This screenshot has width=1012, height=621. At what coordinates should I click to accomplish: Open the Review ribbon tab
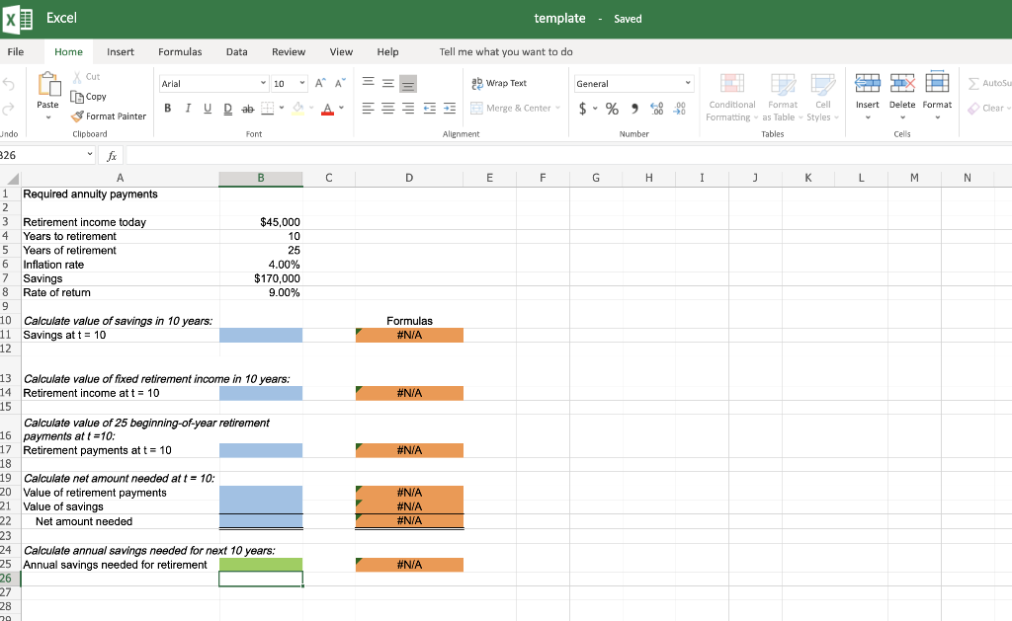coord(288,51)
